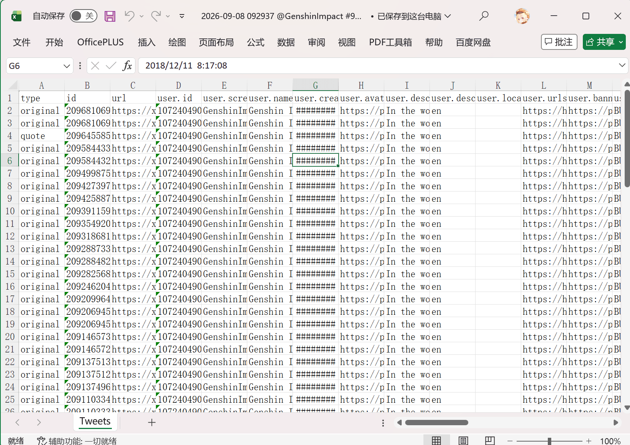This screenshot has width=630, height=445.
Task: Expand the saved-to-this-PC (已保存到这台电脑) dropdown
Action: (448, 16)
